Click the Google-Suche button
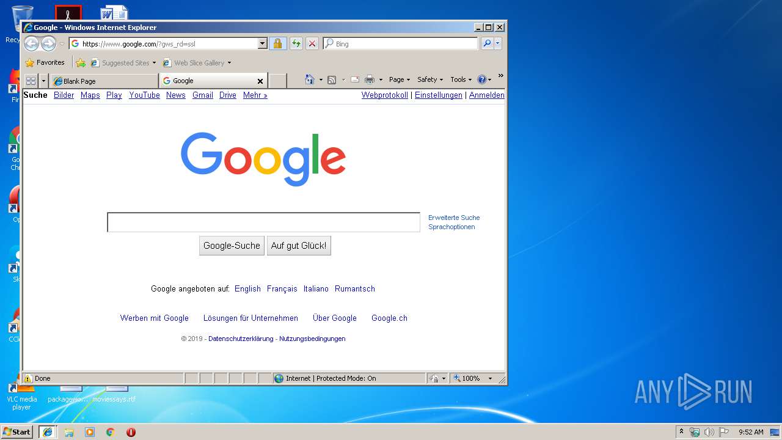Screen dimensions: 782x440 pyautogui.click(x=232, y=246)
